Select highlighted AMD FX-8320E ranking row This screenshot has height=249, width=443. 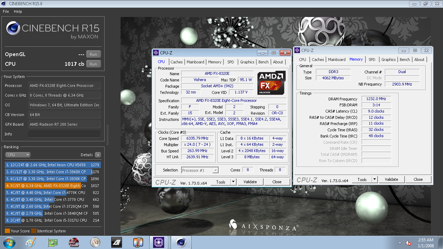coord(52,186)
